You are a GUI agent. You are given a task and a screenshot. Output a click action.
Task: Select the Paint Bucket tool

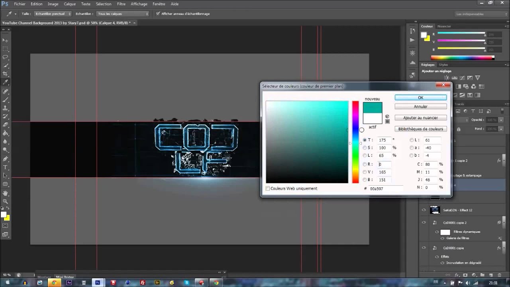(6, 133)
